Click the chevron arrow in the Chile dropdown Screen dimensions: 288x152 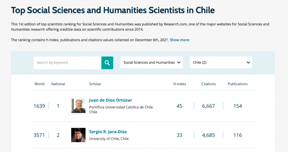pos(248,63)
